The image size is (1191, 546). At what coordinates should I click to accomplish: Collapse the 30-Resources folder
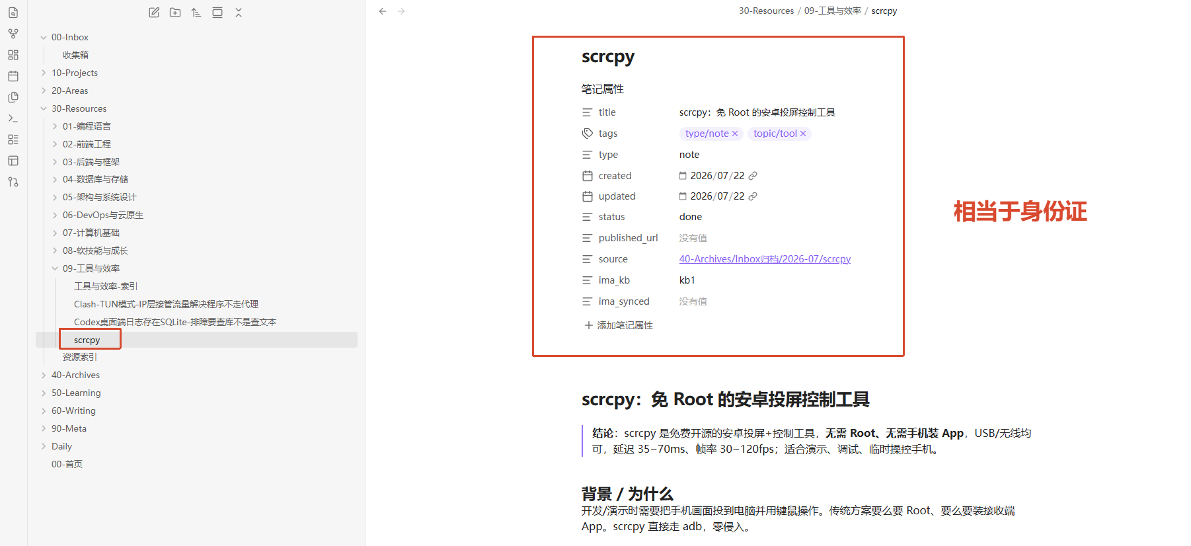44,108
